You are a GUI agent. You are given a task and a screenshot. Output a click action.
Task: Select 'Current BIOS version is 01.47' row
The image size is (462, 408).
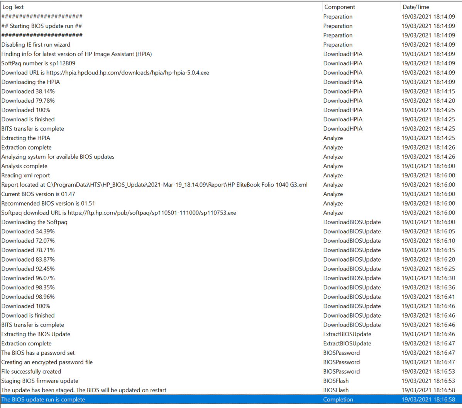coord(38,194)
